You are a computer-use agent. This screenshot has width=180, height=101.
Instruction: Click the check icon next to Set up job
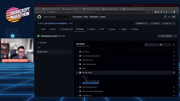tap(80, 52)
